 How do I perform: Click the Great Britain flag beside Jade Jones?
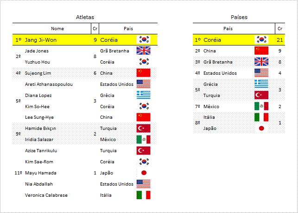pyautogui.click(x=144, y=51)
